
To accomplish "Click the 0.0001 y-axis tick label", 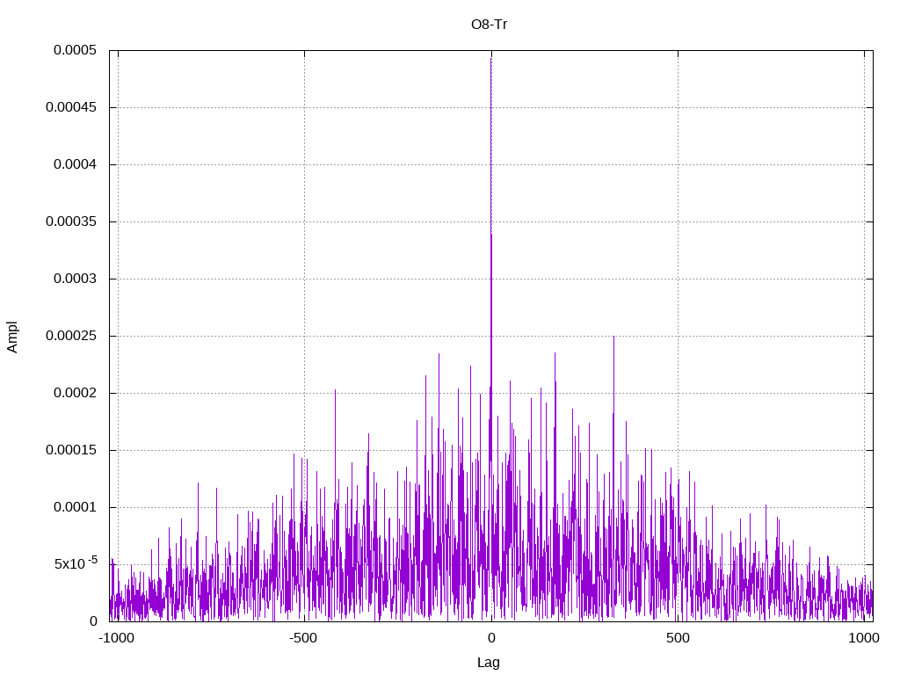I will coord(76,507).
